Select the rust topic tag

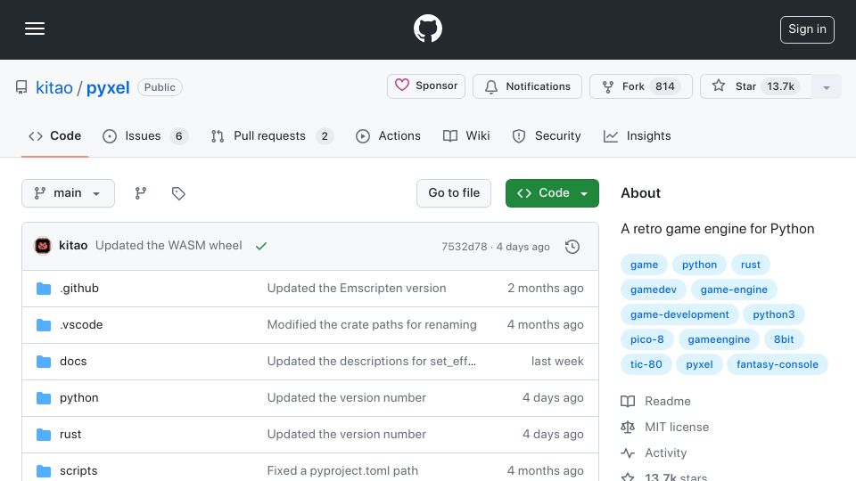click(x=751, y=265)
